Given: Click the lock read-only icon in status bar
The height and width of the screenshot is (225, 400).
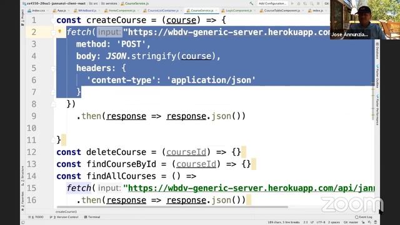Looking at the screenshot, I should point(363,222).
